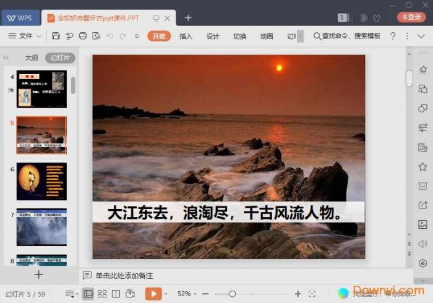Switch to Normal view mode
The height and width of the screenshot is (303, 433).
(x=88, y=294)
